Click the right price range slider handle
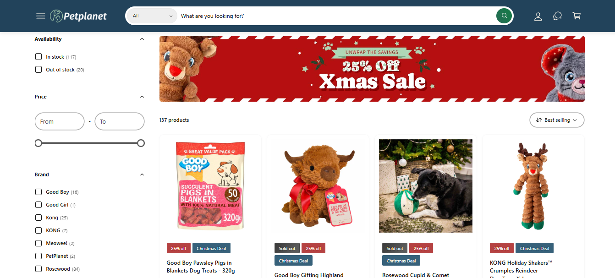The width and height of the screenshot is (615, 278). [x=141, y=143]
